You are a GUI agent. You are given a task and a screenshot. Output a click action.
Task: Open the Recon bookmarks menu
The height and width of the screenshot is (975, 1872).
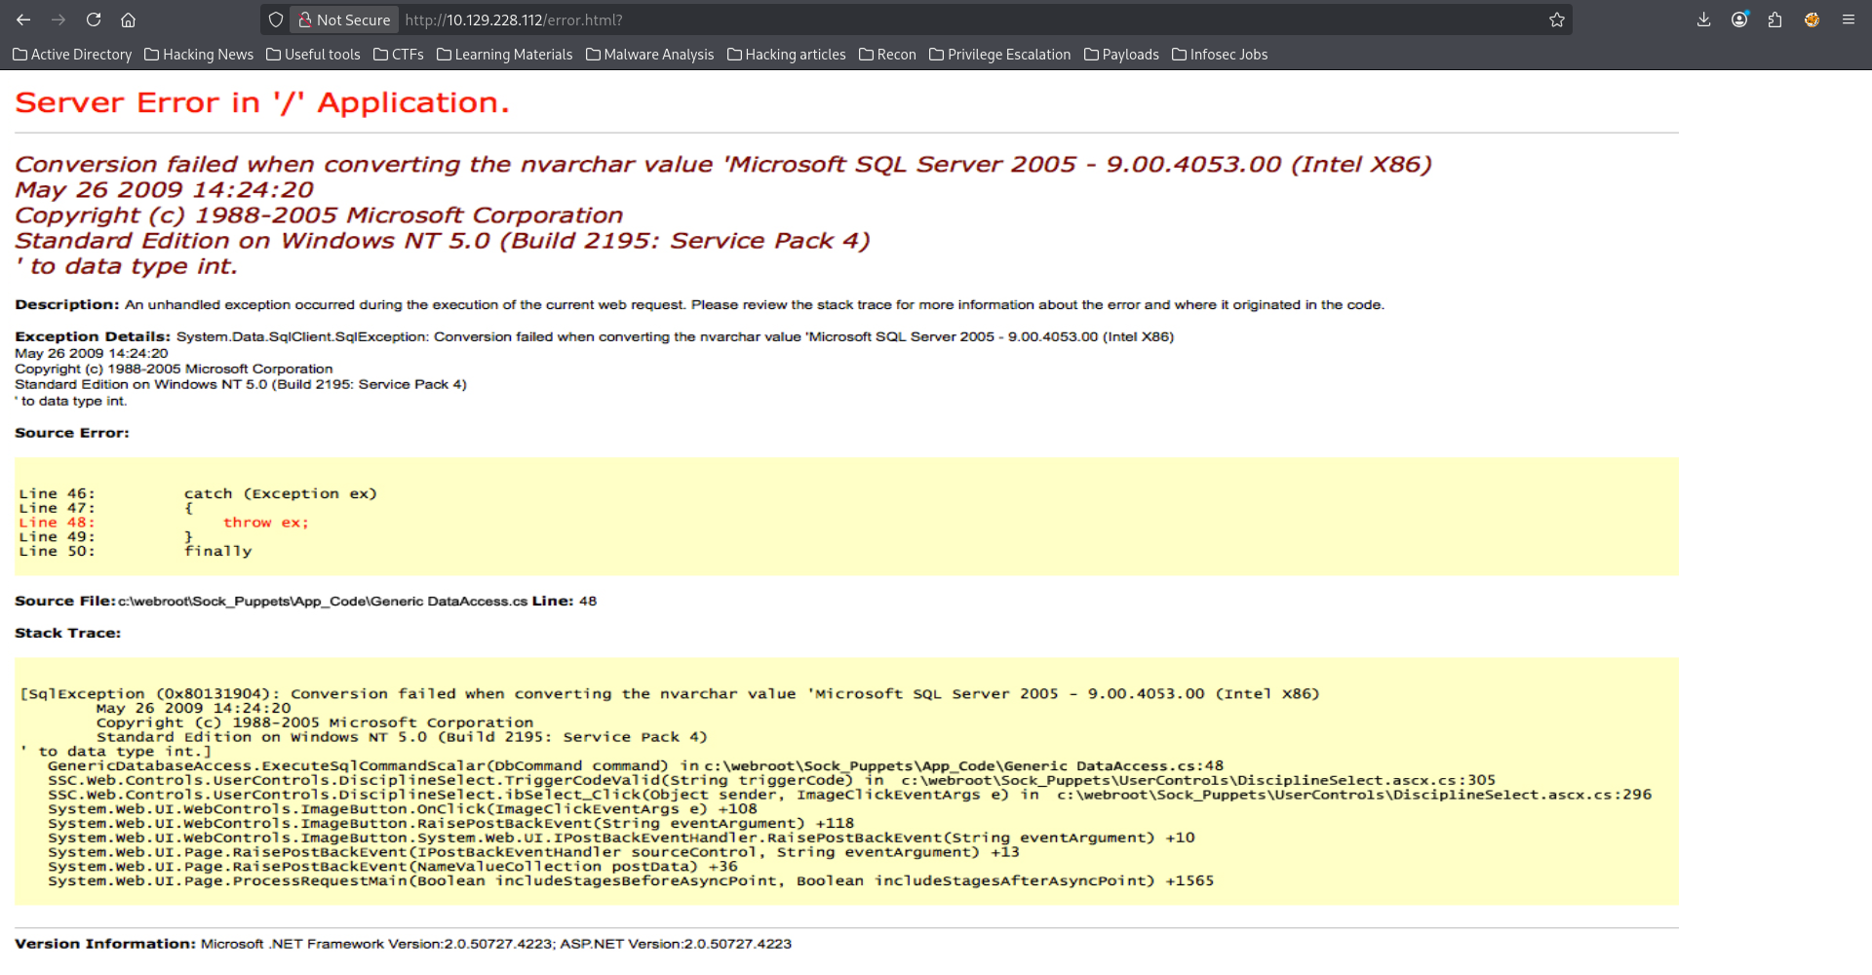point(895,55)
